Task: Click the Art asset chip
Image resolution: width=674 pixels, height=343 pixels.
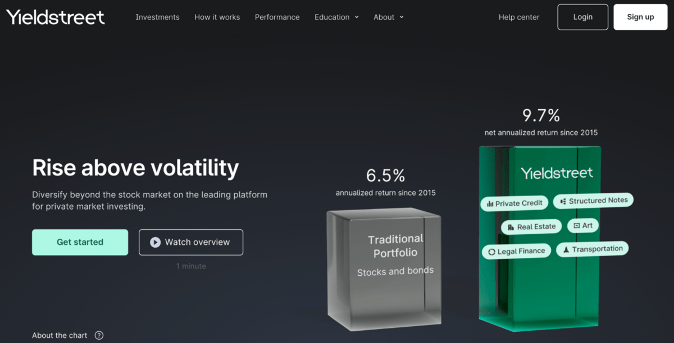Action: coord(582,225)
